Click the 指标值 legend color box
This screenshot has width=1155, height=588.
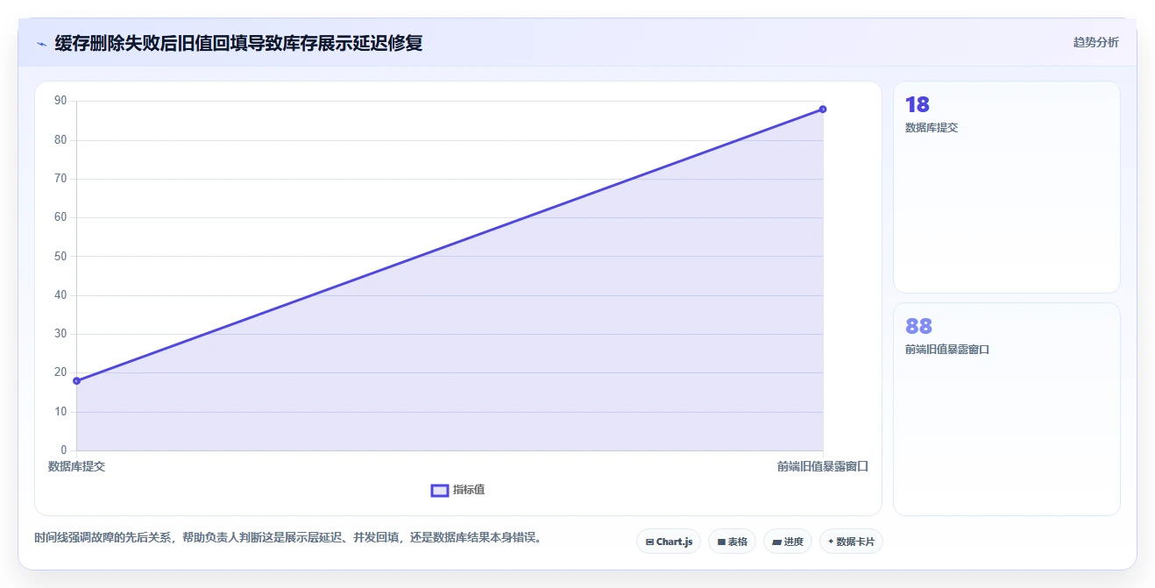coord(440,490)
